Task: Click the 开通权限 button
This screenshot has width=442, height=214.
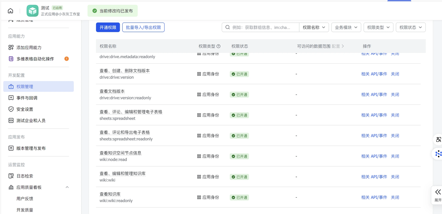Action: (108, 27)
